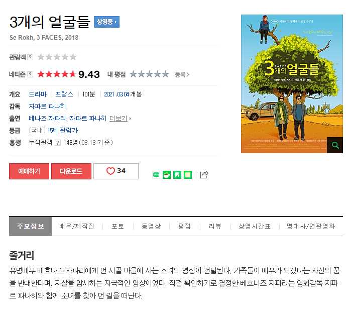The height and width of the screenshot is (311, 351).
Task: Switch to 배우/제작진 tab
Action: click(x=76, y=226)
